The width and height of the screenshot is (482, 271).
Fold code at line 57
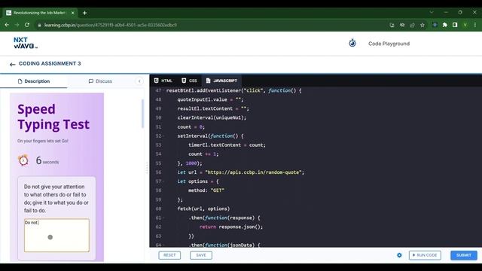163,181
